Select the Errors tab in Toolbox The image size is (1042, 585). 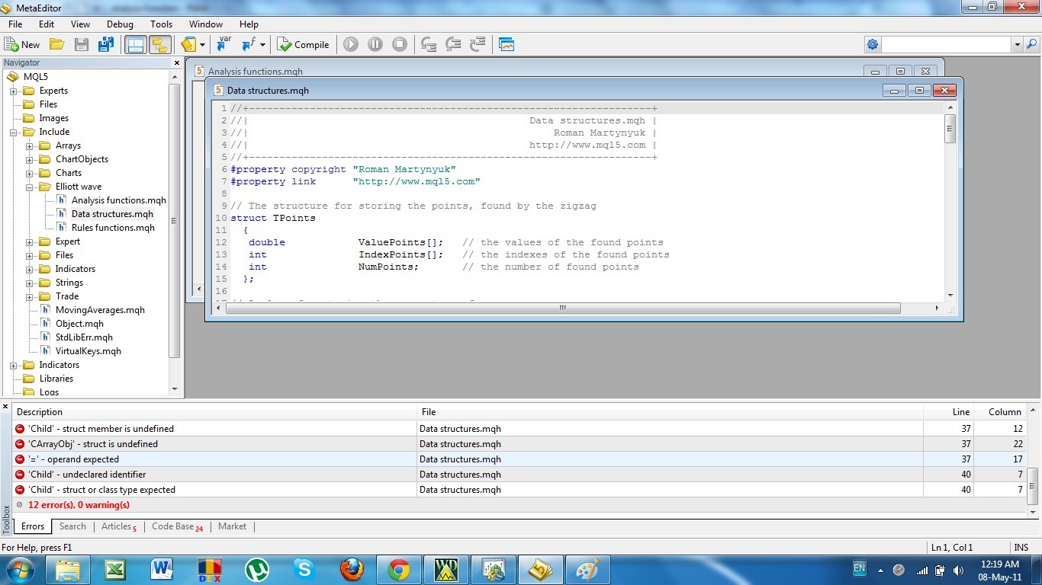coord(33,526)
